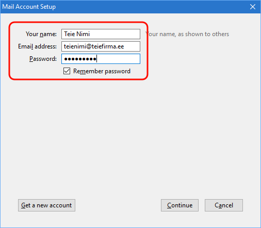Click the empty space after the password dots
This screenshot has height=228, width=261.
[x=118, y=59]
